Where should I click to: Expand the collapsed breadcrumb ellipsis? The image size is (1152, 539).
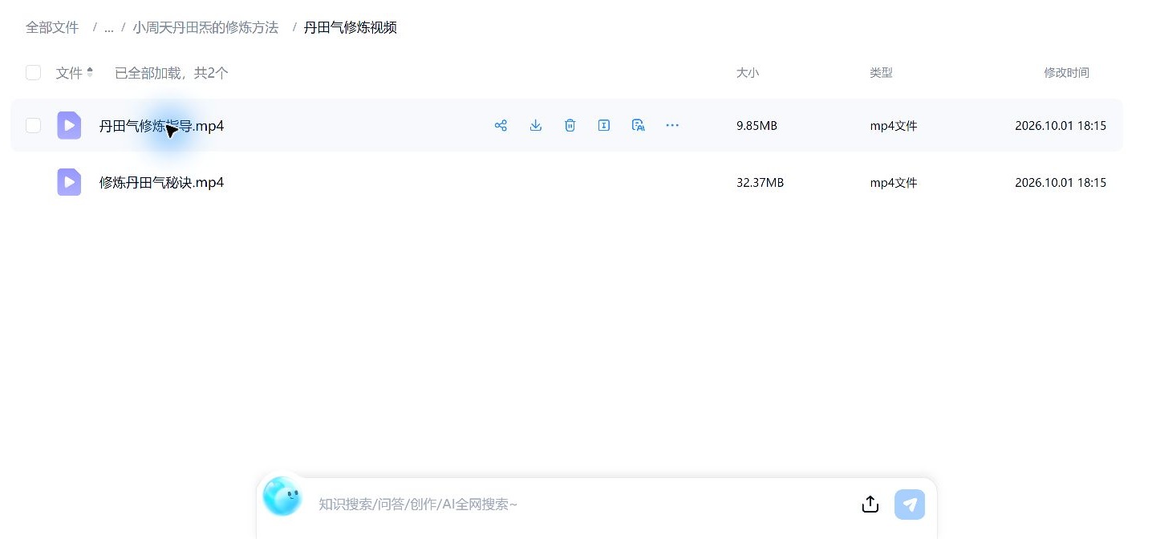click(x=108, y=28)
